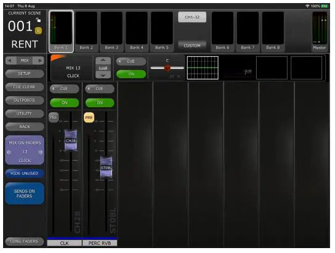Tap the Wi-Fi indicator in status bar
The height and width of the screenshot is (253, 335).
pos(307,6)
